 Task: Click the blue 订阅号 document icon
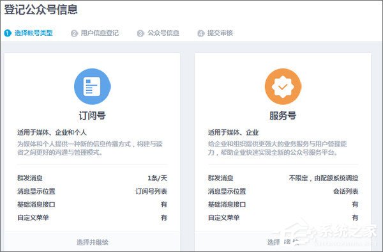pyautogui.click(x=92, y=86)
